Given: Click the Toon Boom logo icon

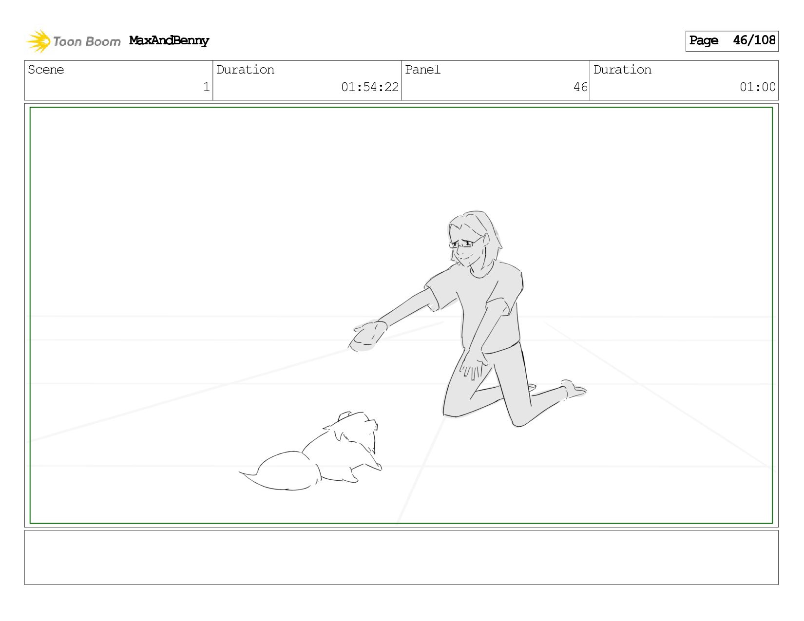Looking at the screenshot, I should click(x=38, y=41).
